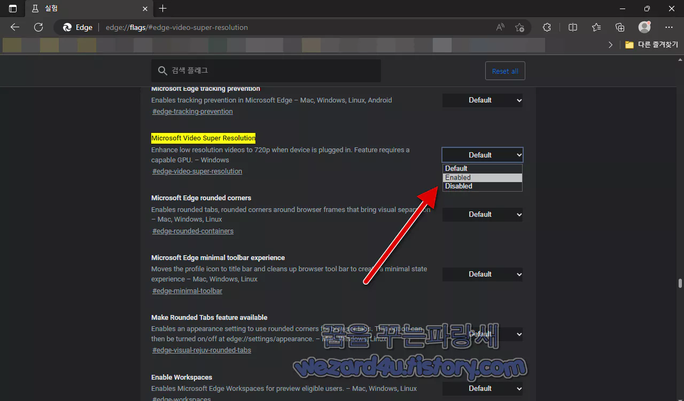The width and height of the screenshot is (684, 401).
Task: Open the Microsoft Edge rounded corners dropdown
Action: (x=482, y=214)
